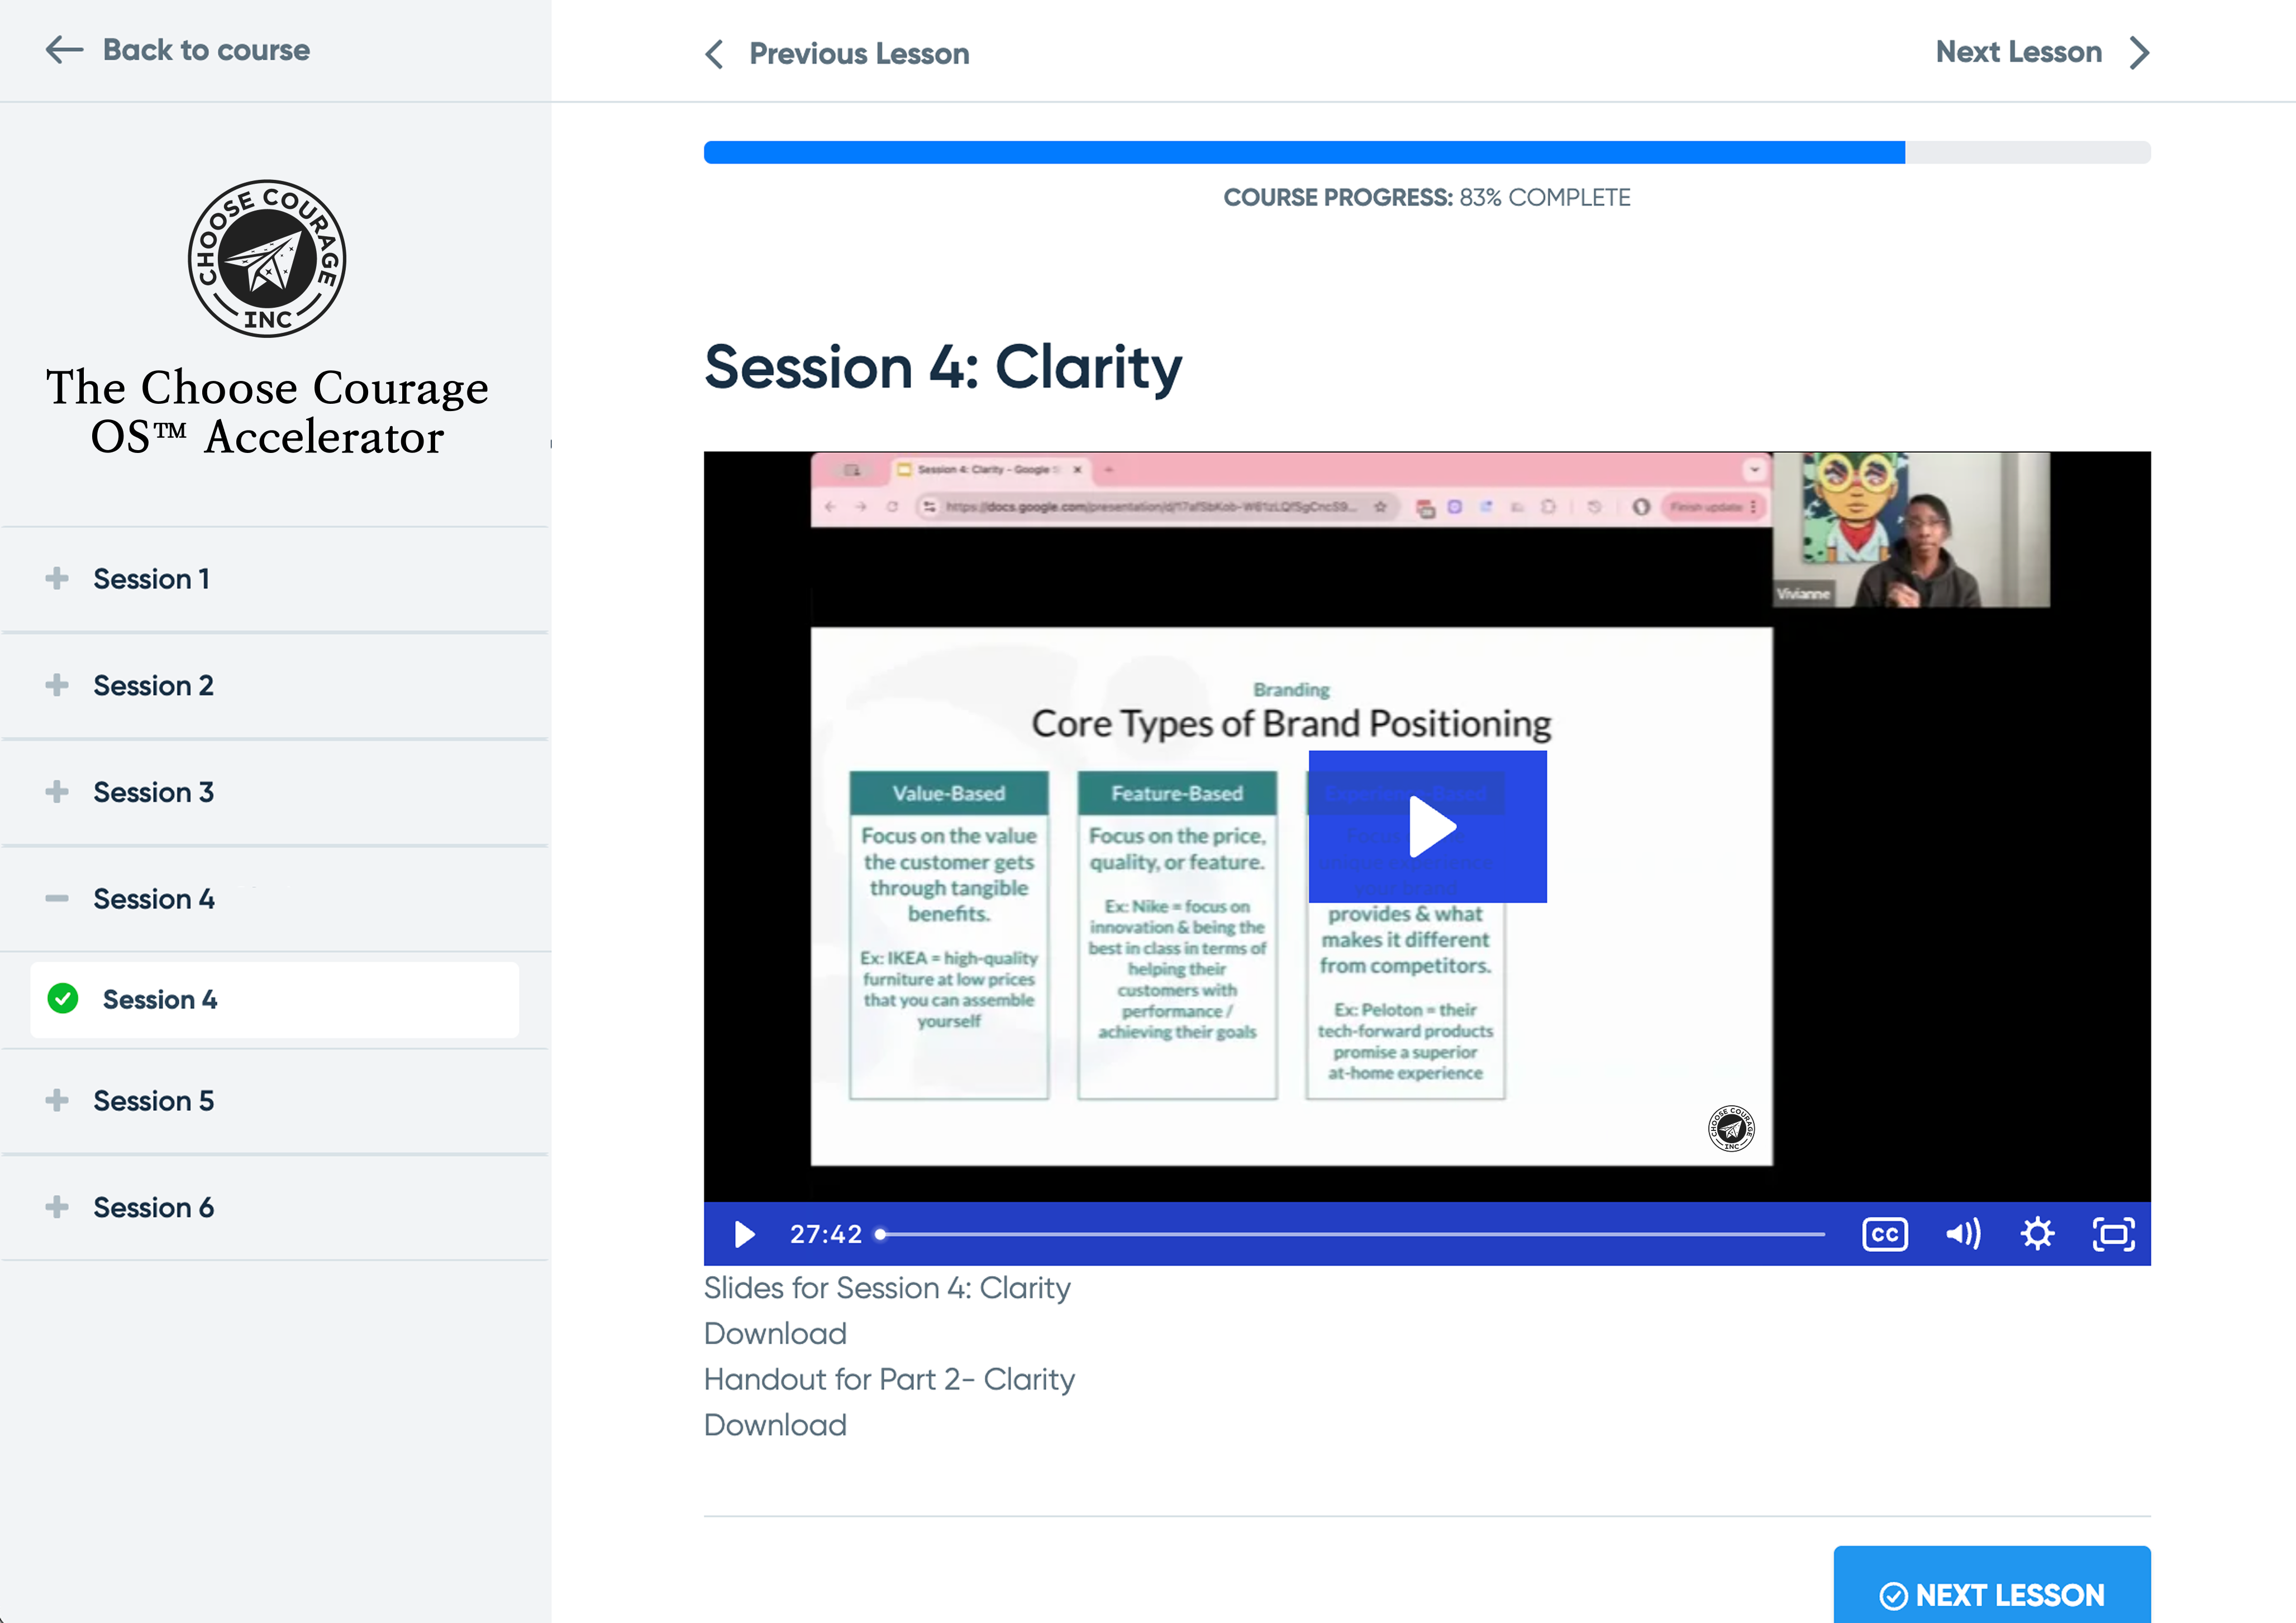Screen dimensions: 2296x1623
Task: Expand Session 5 with its plus icon
Action: point(57,1100)
